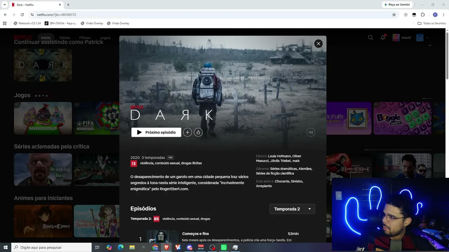Click the HD quality badge
Screen dimensions: 449x252
tap(170, 157)
